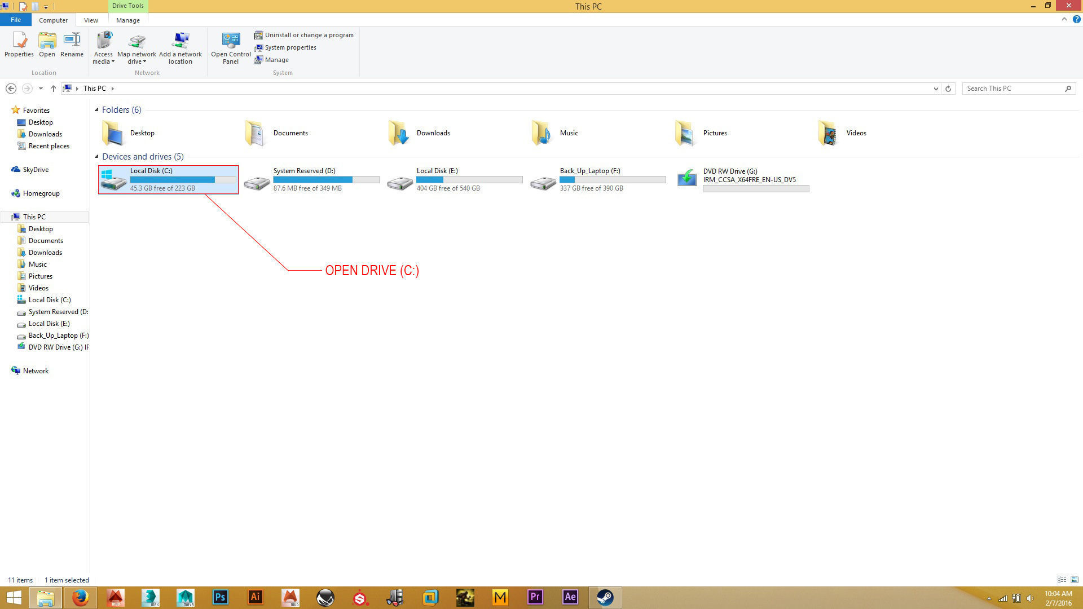Expand the Access media dropdown
The width and height of the screenshot is (1083, 609).
coord(113,62)
